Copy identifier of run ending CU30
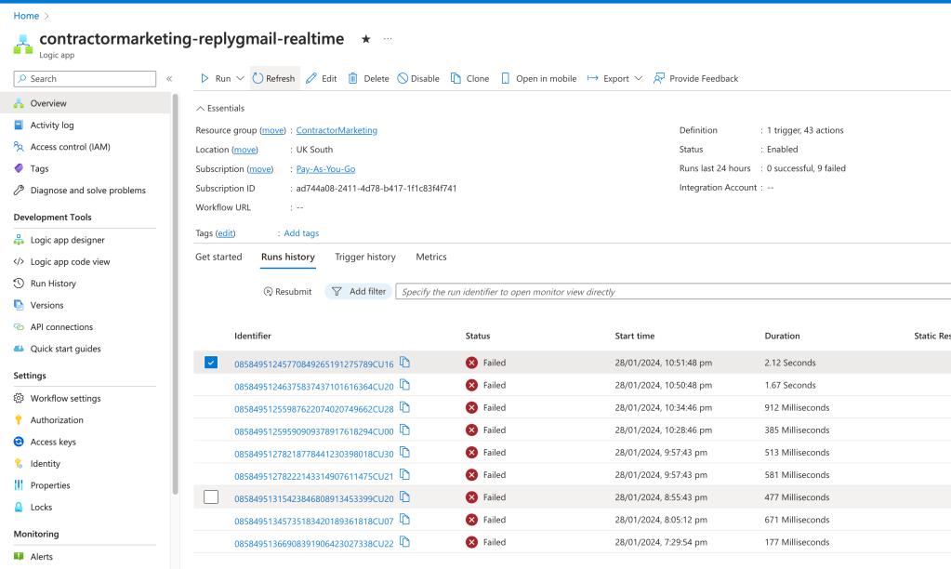951x569 pixels. pos(405,453)
